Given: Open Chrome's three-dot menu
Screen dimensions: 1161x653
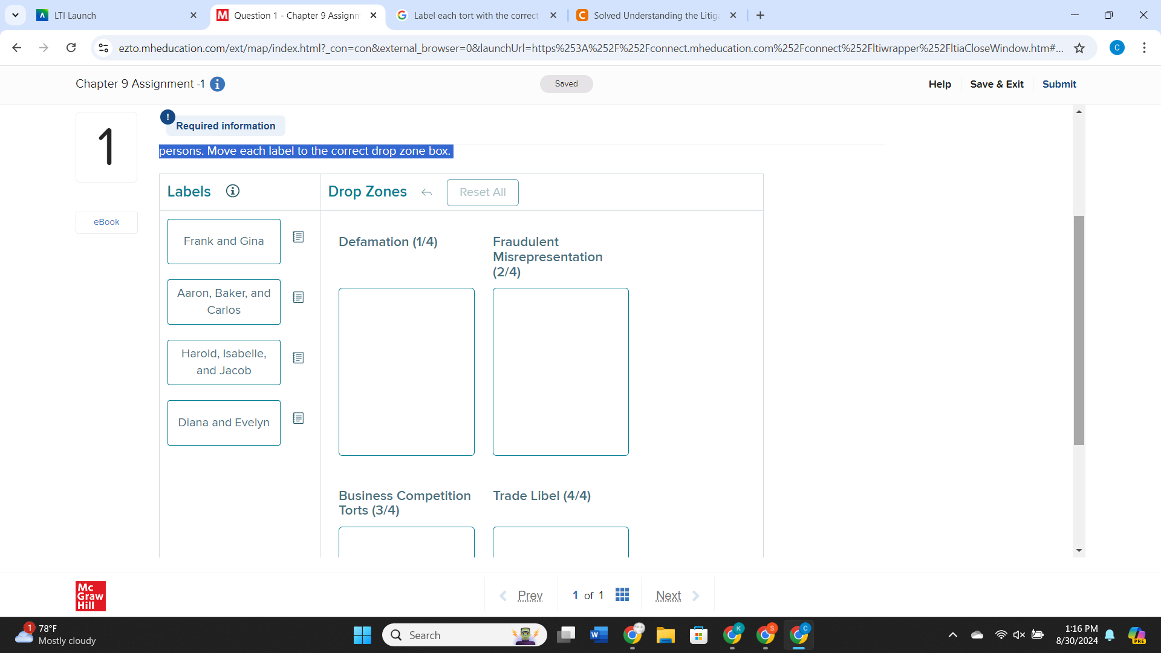Looking at the screenshot, I should coord(1144,48).
